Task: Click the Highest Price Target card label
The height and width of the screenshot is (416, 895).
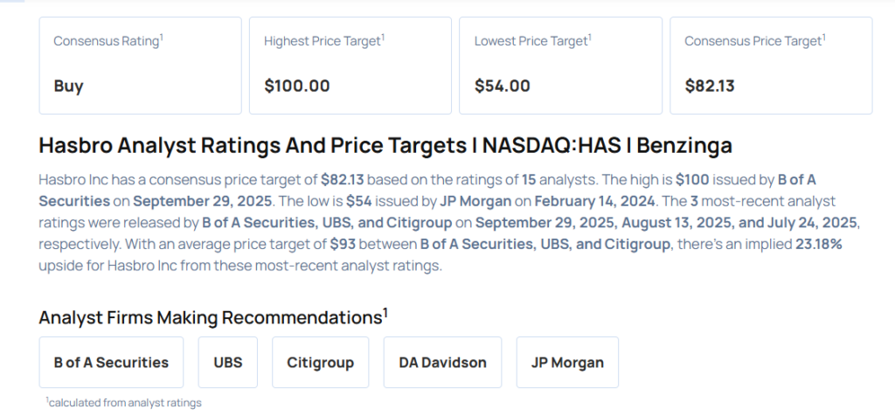Action: 323,41
